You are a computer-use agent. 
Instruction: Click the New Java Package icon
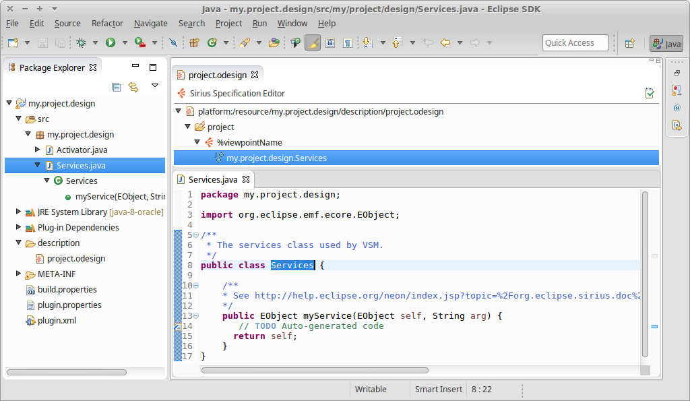tap(194, 42)
